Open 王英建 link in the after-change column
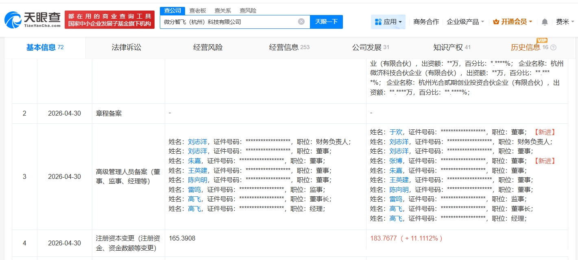 coord(399,180)
